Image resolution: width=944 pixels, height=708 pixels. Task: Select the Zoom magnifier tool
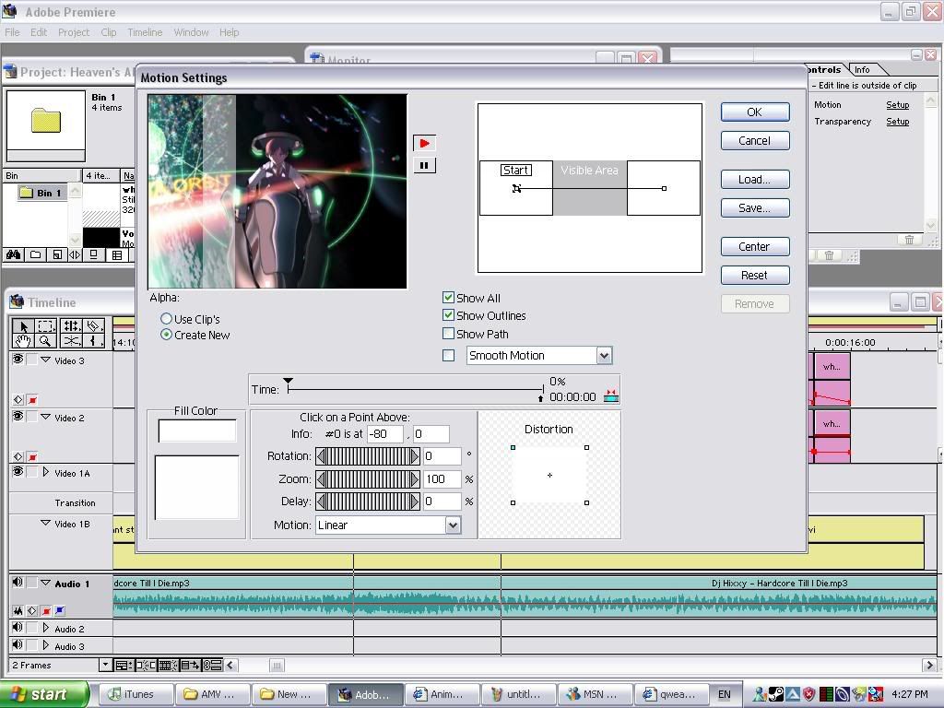(x=44, y=341)
